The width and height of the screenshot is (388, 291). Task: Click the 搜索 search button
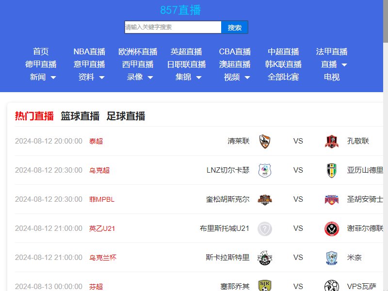click(235, 27)
